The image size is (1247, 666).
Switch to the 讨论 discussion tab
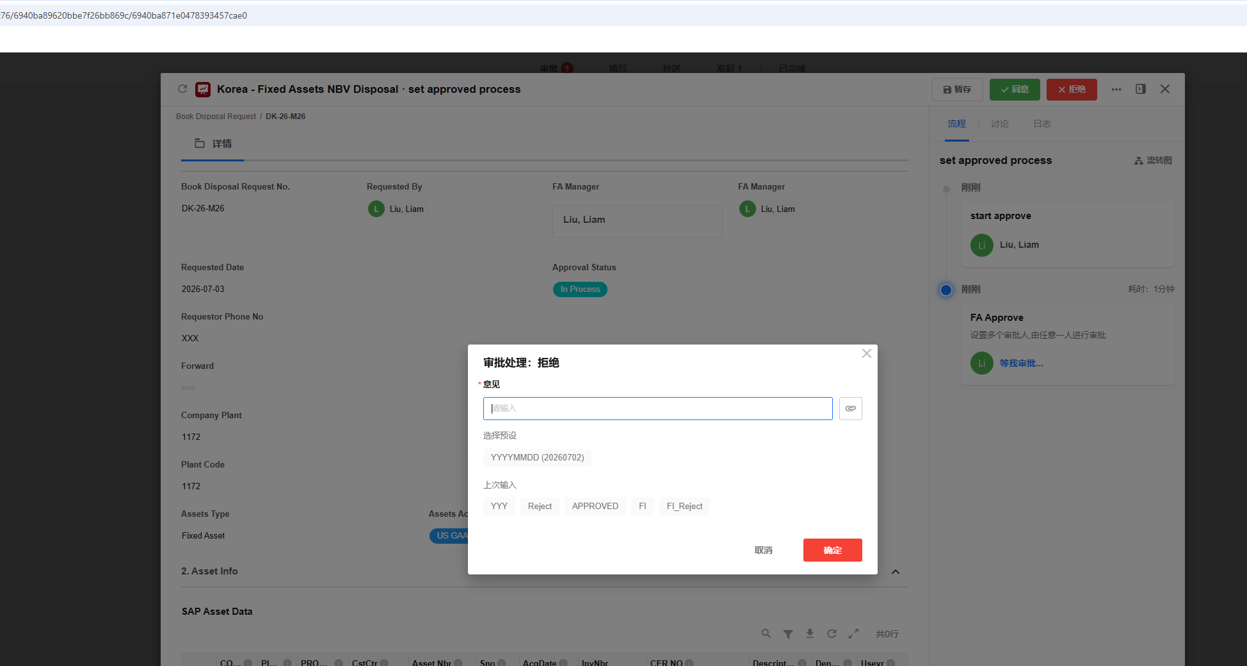[x=999, y=124]
